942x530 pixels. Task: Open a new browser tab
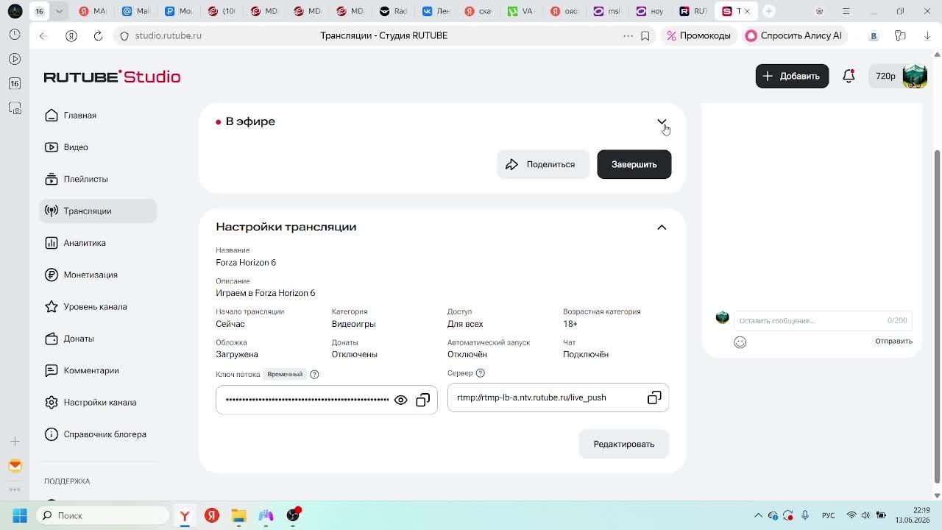point(768,11)
